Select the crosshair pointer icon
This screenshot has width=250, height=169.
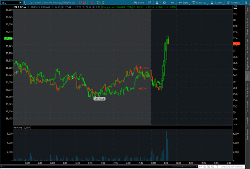[204, 167]
